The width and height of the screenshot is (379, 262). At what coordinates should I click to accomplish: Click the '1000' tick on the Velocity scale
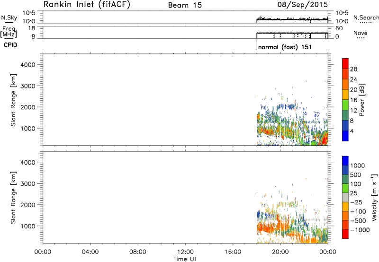358,166
